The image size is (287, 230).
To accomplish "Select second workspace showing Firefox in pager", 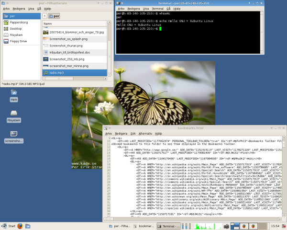I will click(244, 226).
